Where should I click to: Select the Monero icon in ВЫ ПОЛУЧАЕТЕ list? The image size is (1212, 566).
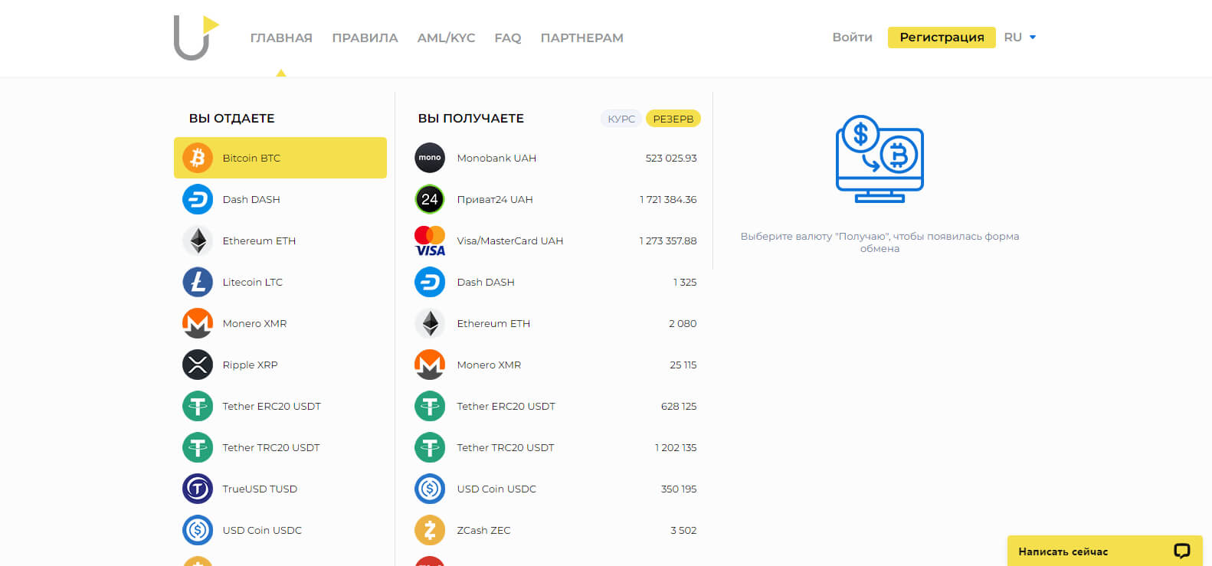430,365
